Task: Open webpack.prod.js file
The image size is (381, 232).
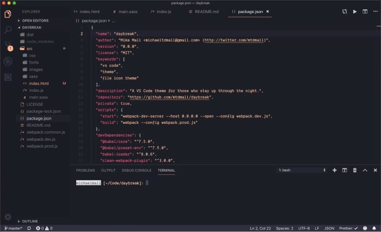Action: (x=42, y=146)
